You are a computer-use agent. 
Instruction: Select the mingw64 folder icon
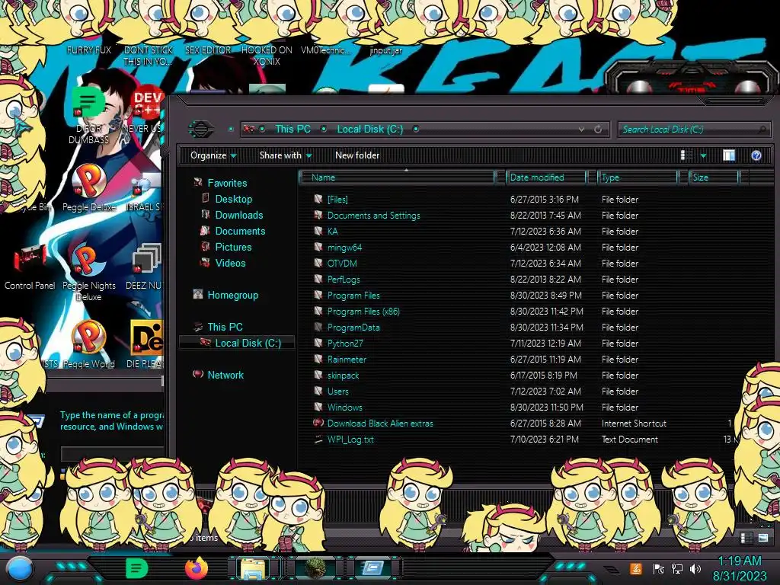pyautogui.click(x=318, y=247)
